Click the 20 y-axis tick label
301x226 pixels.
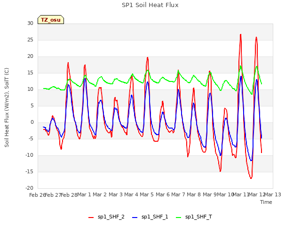30,56
